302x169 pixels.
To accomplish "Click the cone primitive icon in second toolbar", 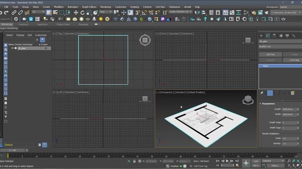I will (94, 19).
